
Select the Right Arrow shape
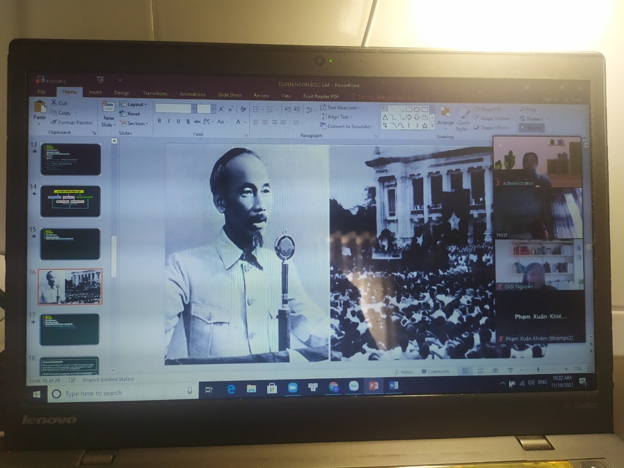point(409,117)
